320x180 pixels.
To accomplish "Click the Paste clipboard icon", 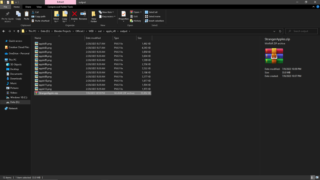I will (x=26, y=14).
